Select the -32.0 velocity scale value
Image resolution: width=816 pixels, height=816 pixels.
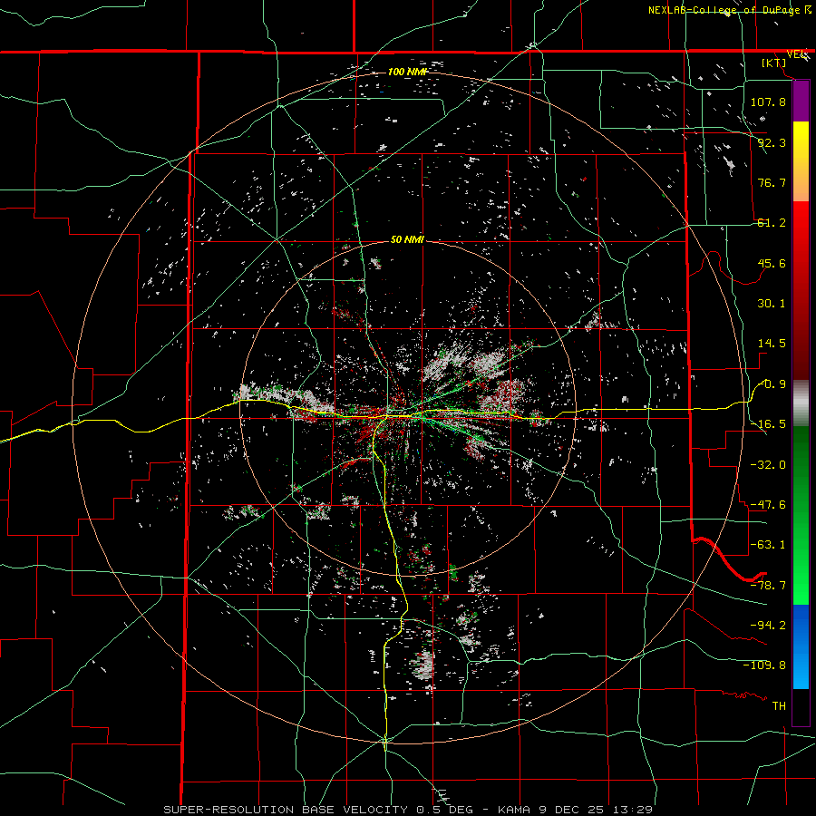[768, 465]
